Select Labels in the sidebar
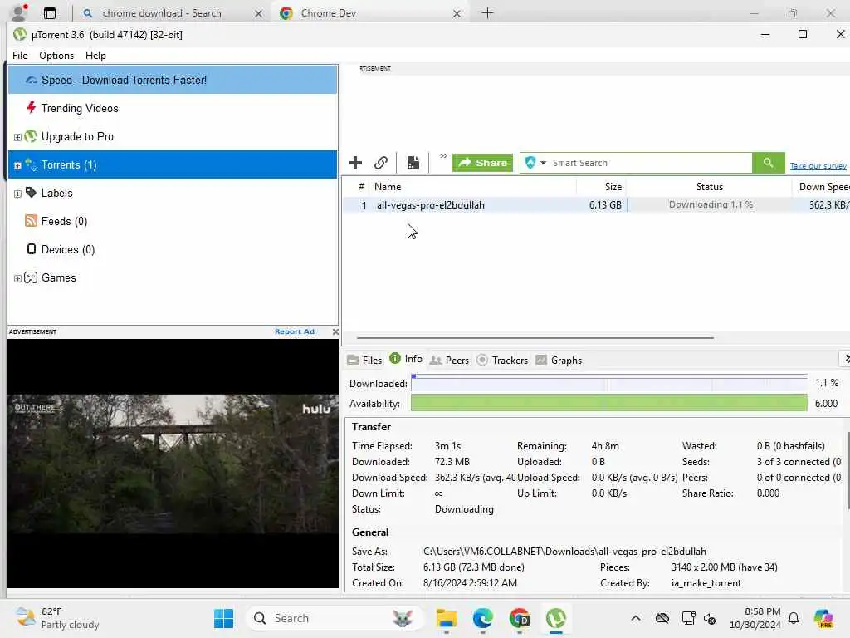 (57, 193)
